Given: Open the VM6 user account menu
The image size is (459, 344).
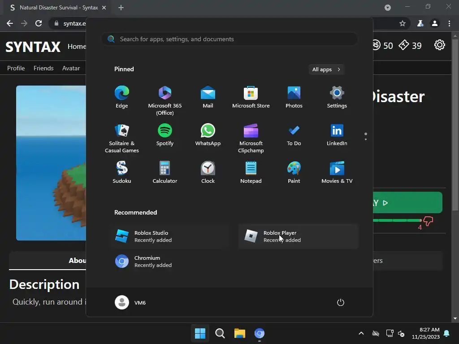Looking at the screenshot, I should [130, 302].
